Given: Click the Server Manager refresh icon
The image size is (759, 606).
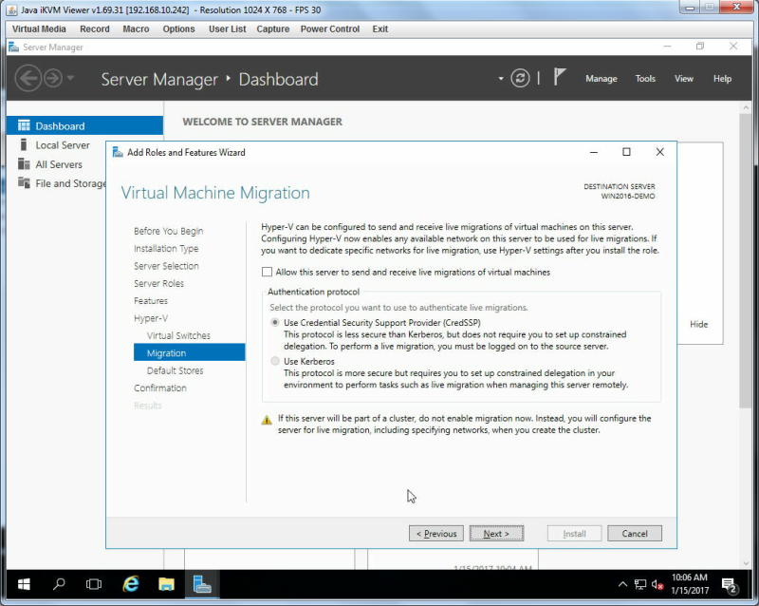Looking at the screenshot, I should pos(520,78).
